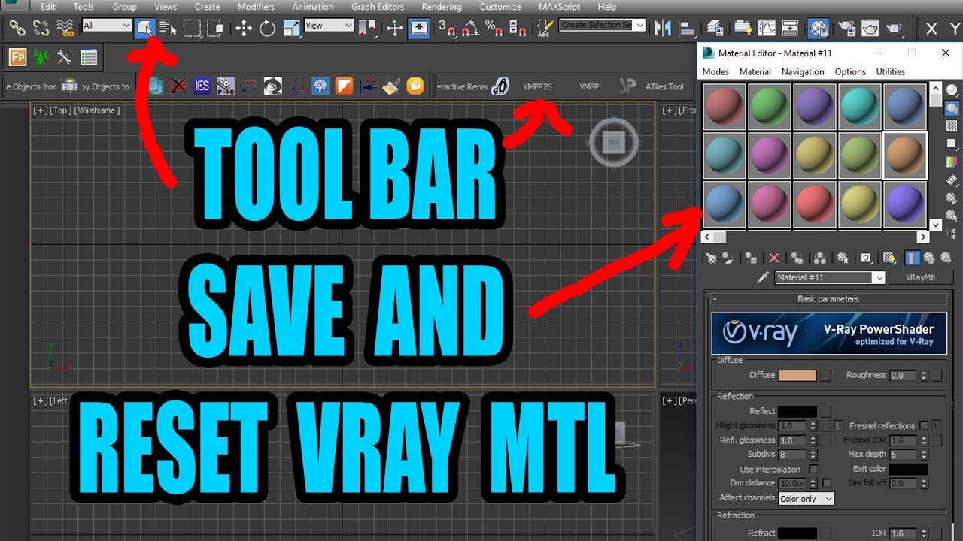Image resolution: width=963 pixels, height=541 pixels.
Task: Click Get Material in Material Editor
Action: (x=709, y=258)
